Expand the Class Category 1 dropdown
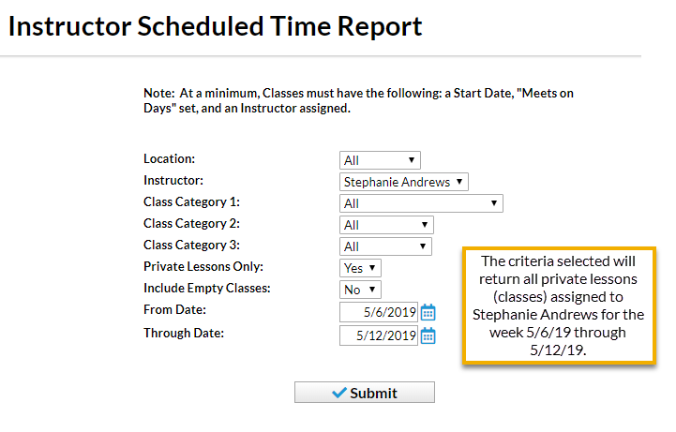The image size is (676, 432). (x=421, y=203)
